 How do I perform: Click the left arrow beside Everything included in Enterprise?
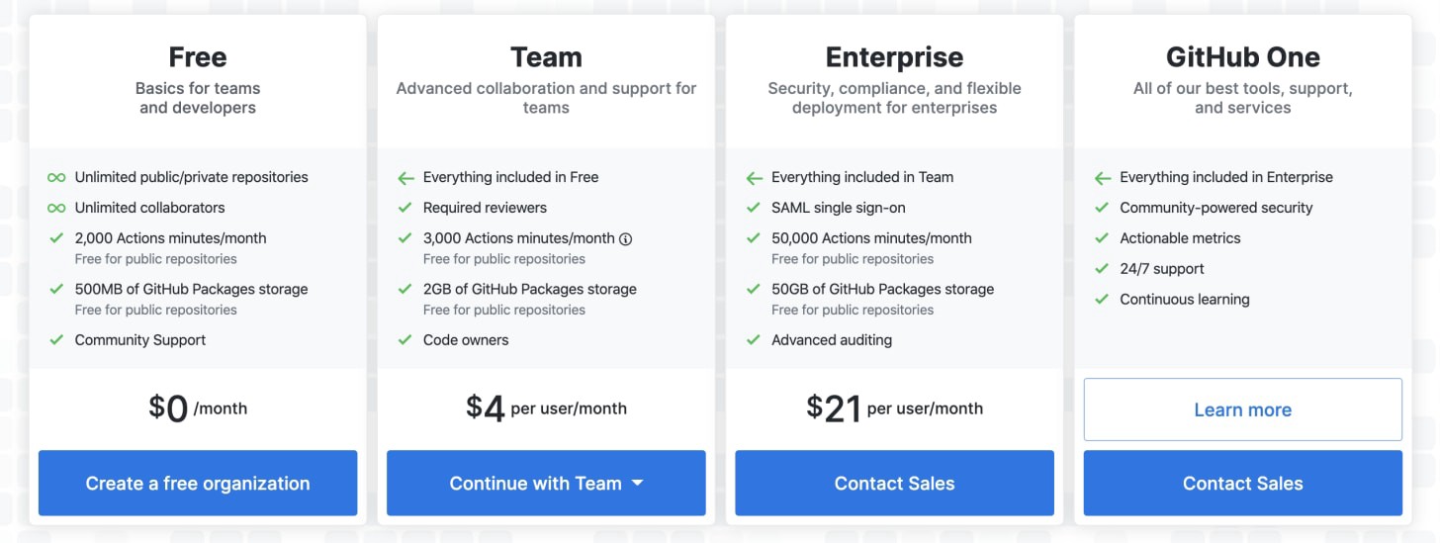pyautogui.click(x=1102, y=178)
